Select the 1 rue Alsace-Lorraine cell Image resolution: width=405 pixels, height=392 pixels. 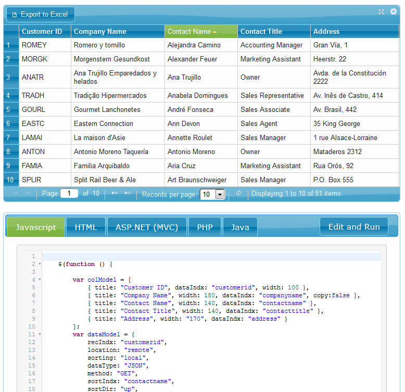[355, 137]
